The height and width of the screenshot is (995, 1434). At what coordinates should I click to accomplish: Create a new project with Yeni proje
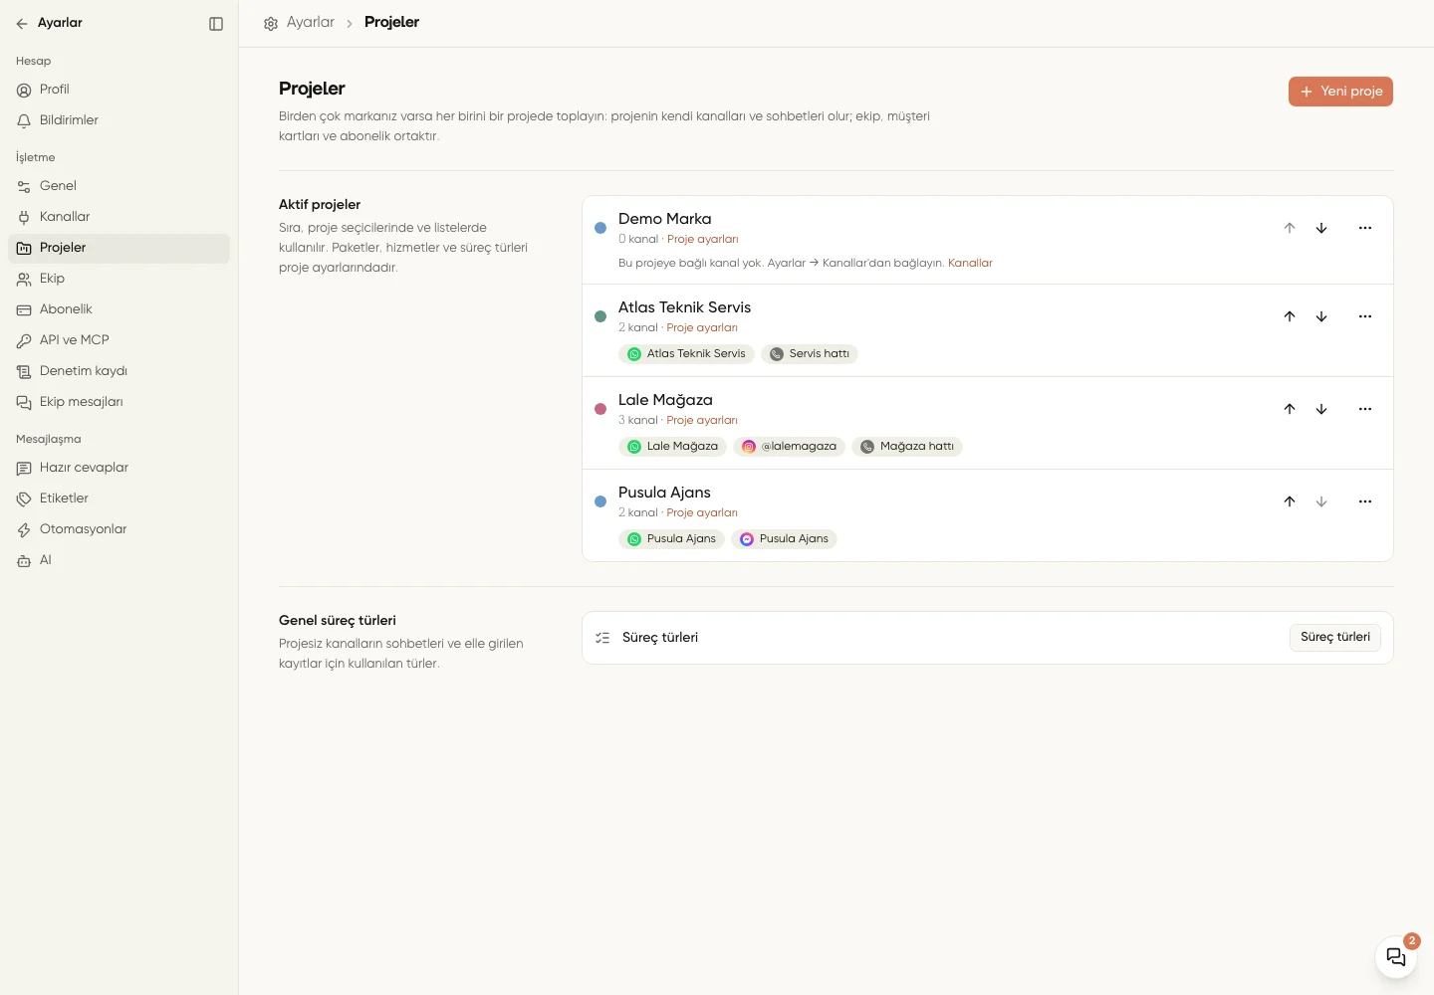click(x=1340, y=92)
